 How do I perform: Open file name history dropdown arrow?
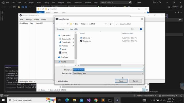click(142, 70)
